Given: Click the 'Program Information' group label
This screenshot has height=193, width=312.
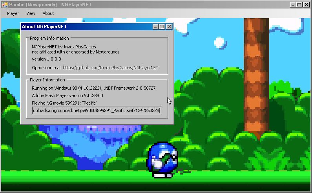Looking at the screenshot, I should coord(49,38).
